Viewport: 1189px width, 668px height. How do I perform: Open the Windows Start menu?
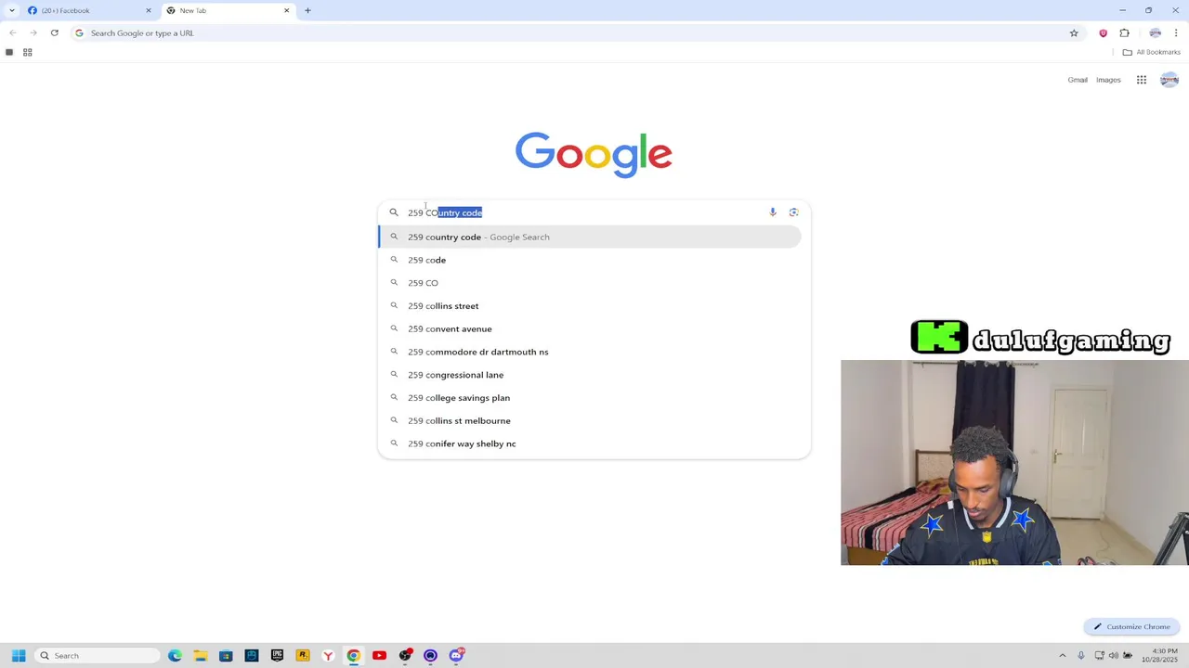19,656
